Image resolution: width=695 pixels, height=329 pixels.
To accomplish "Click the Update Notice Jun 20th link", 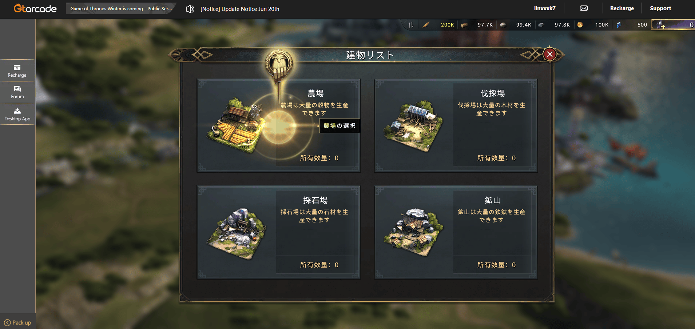I will click(240, 9).
